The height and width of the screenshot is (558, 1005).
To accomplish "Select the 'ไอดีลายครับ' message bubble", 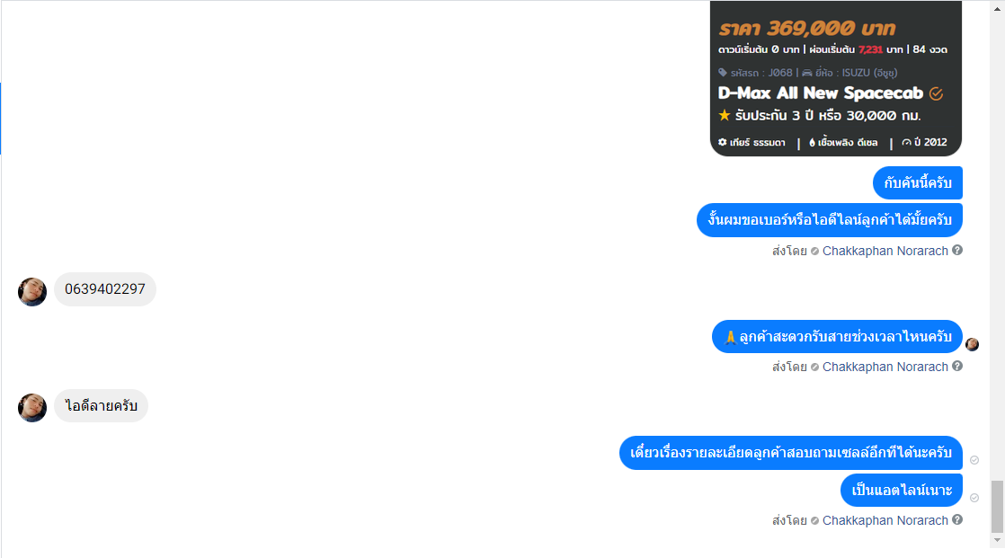I will [102, 406].
